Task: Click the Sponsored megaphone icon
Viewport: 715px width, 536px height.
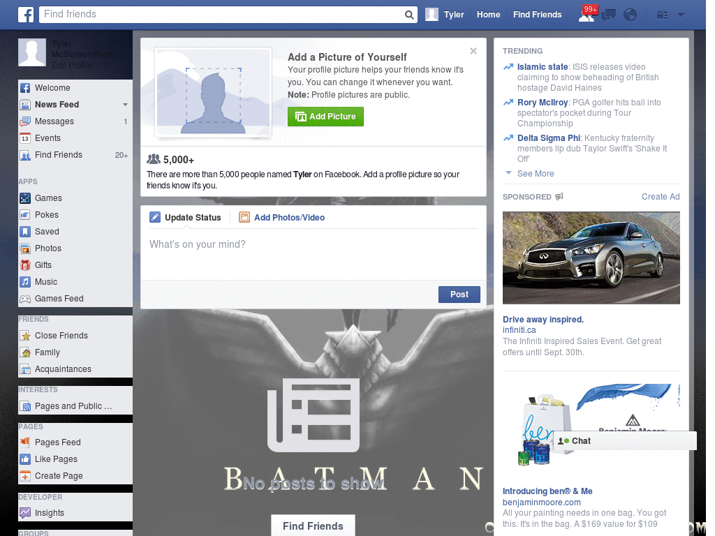Action: pos(559,196)
